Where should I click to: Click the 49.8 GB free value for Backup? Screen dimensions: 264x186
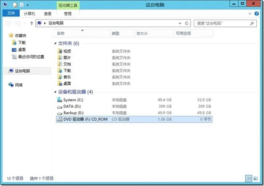point(204,113)
